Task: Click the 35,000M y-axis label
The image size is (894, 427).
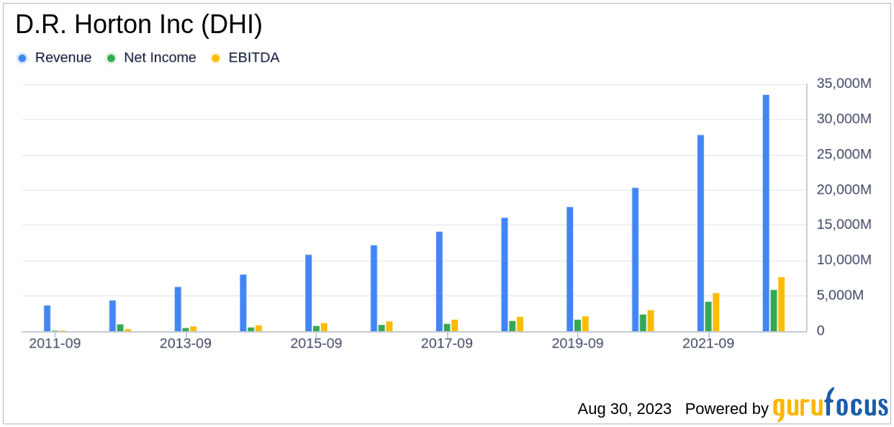Action: tap(844, 84)
